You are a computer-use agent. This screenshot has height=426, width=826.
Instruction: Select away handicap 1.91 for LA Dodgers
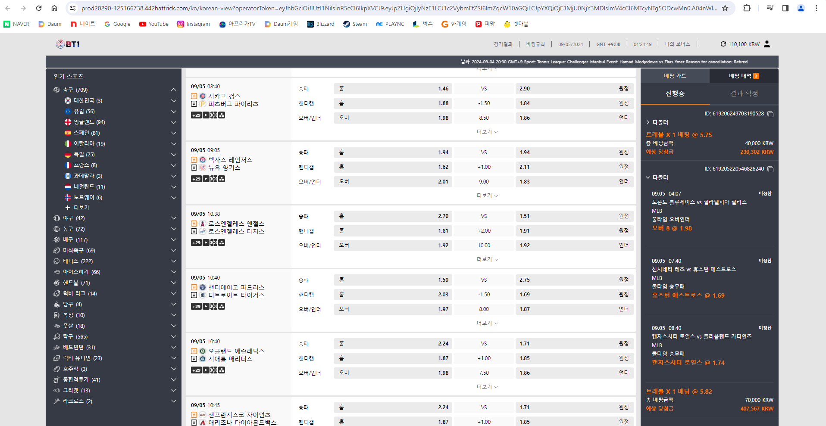[575, 231]
